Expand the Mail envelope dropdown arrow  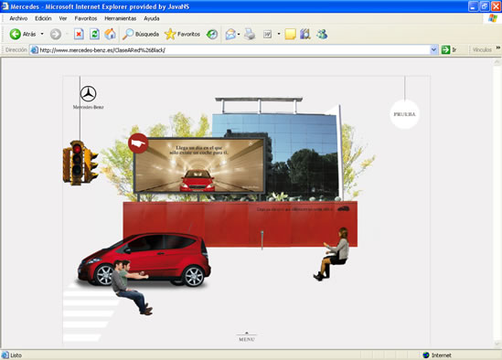[239, 34]
